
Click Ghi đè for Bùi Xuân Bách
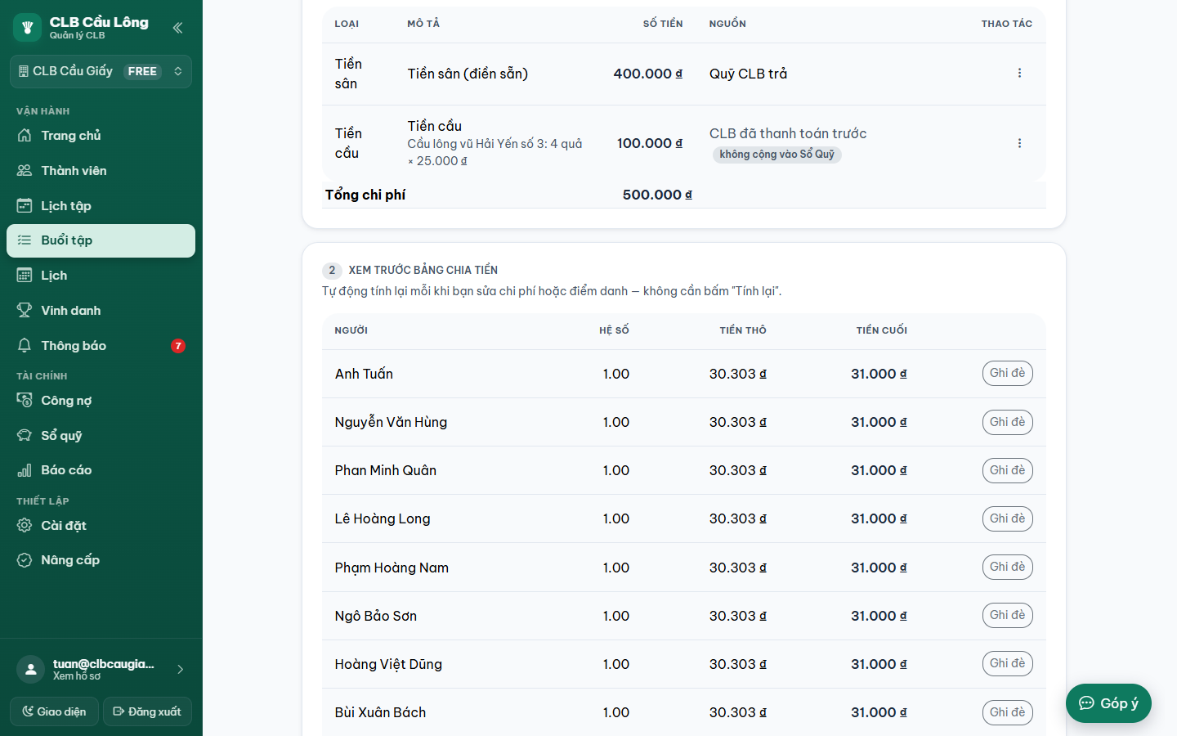click(1008, 712)
